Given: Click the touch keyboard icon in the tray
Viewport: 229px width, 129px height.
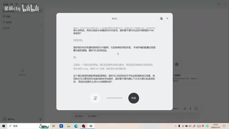Looking at the screenshot, I should 199,126.
